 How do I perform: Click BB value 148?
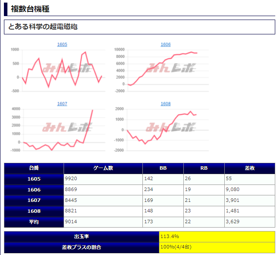[163, 211]
